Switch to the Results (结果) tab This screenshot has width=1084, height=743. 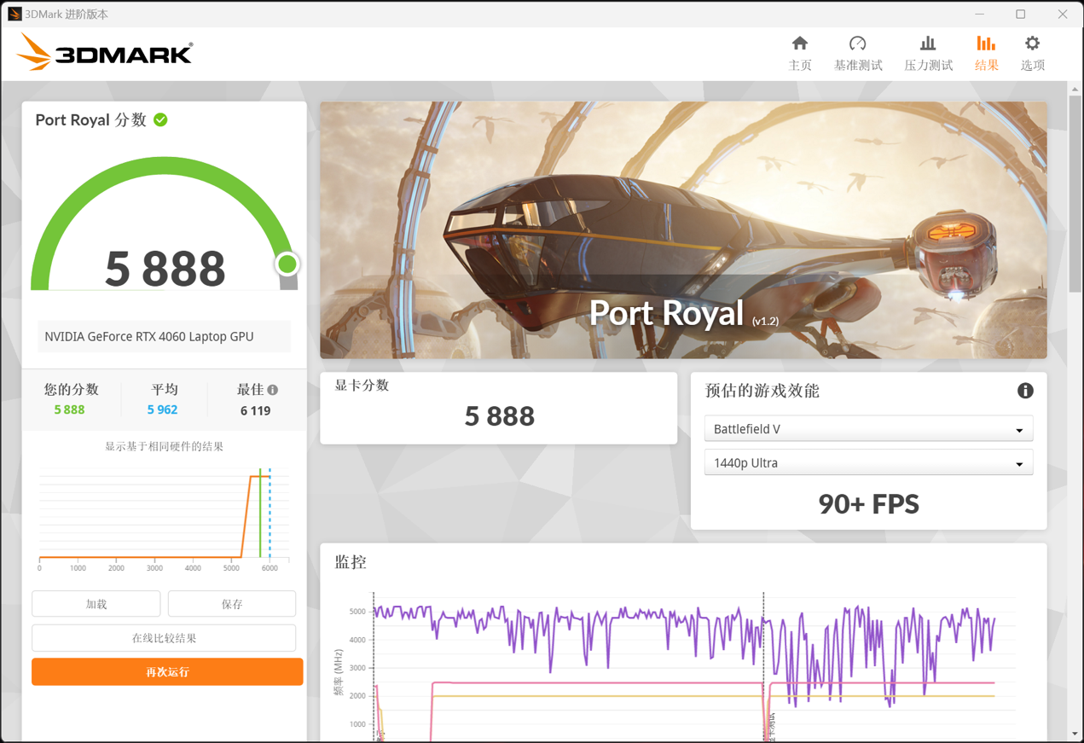(x=986, y=53)
